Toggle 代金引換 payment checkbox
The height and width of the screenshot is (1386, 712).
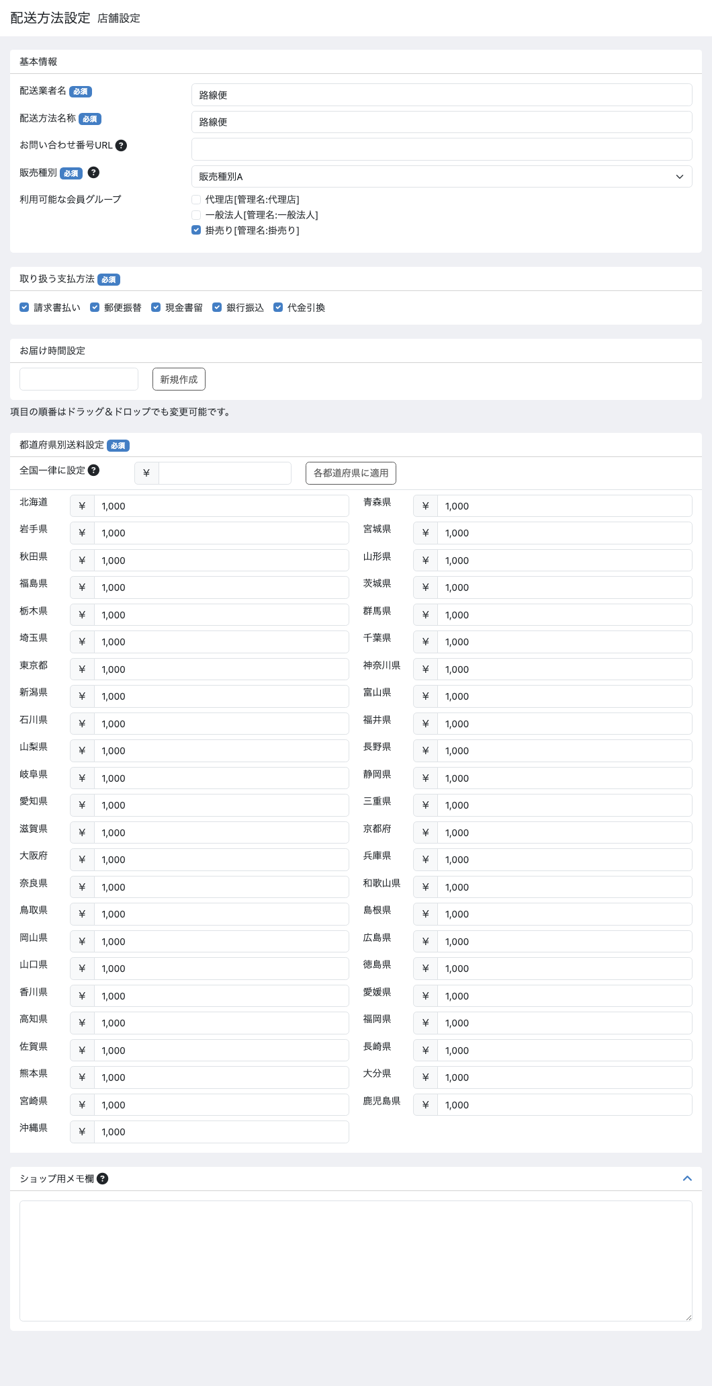[x=278, y=307]
